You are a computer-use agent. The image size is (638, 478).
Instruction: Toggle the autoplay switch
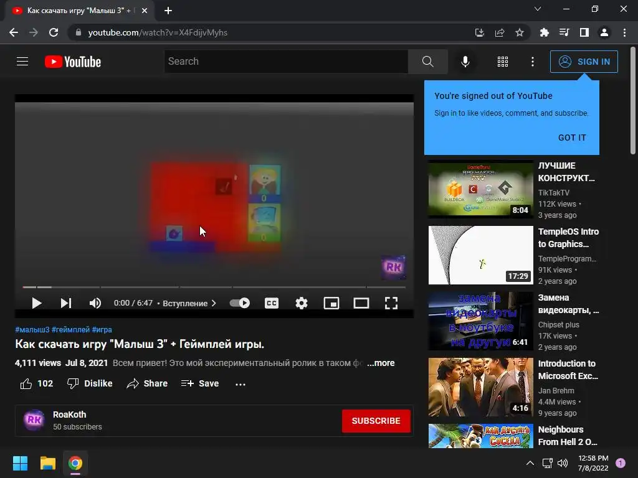(x=240, y=303)
